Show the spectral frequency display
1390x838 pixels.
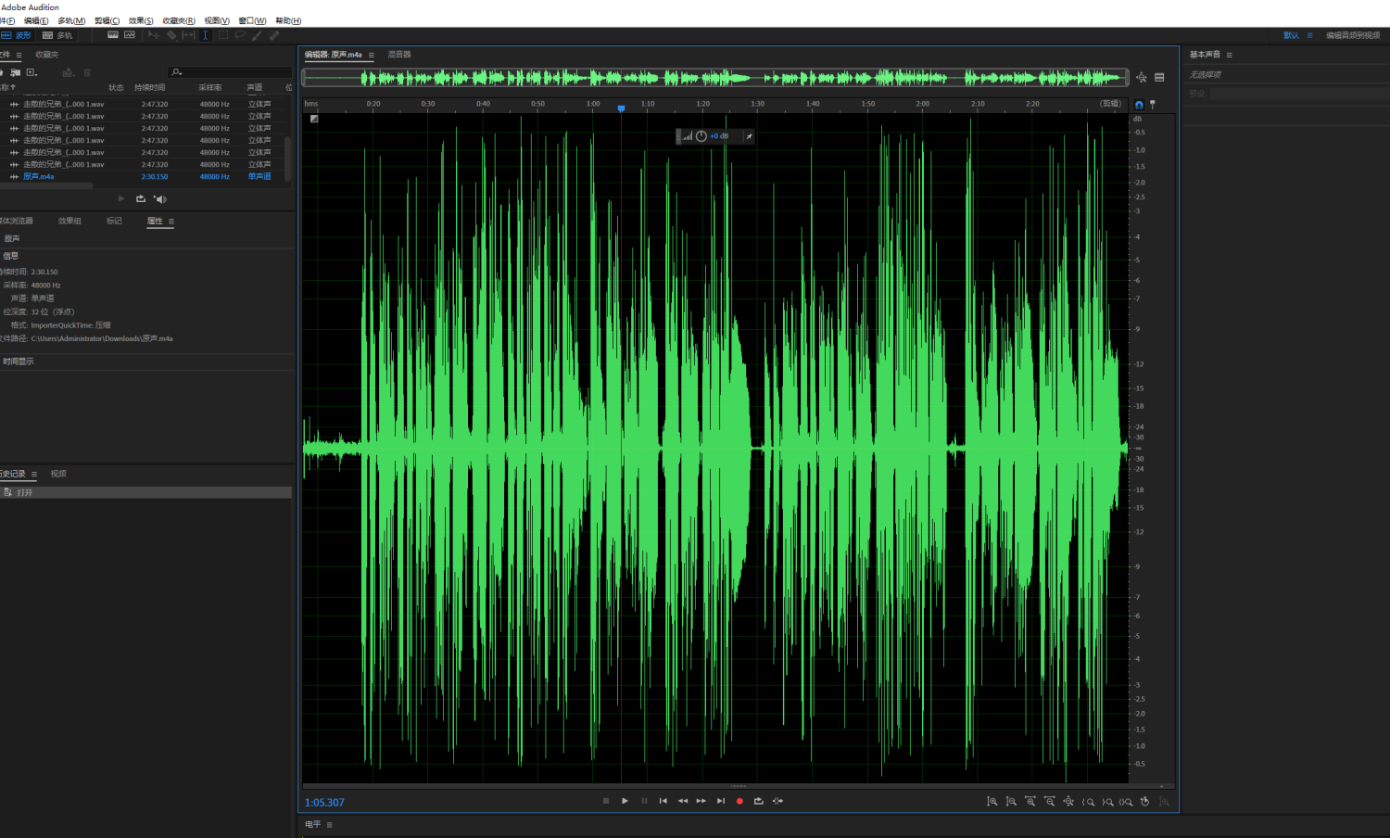(x=113, y=35)
